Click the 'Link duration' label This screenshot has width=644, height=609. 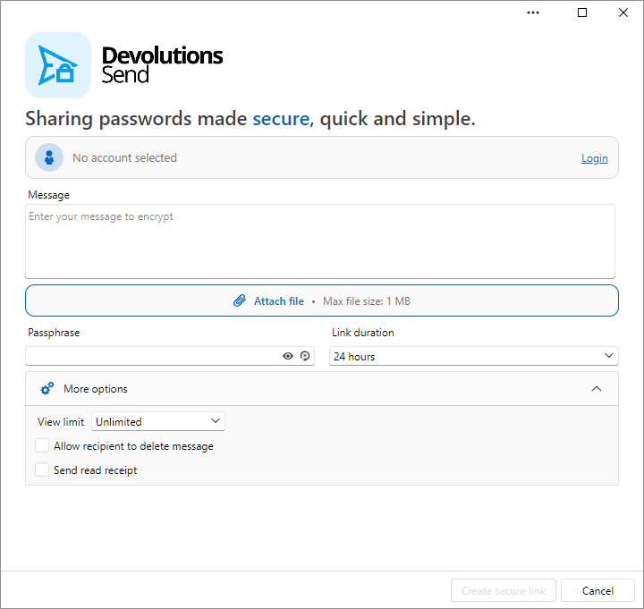tap(362, 333)
